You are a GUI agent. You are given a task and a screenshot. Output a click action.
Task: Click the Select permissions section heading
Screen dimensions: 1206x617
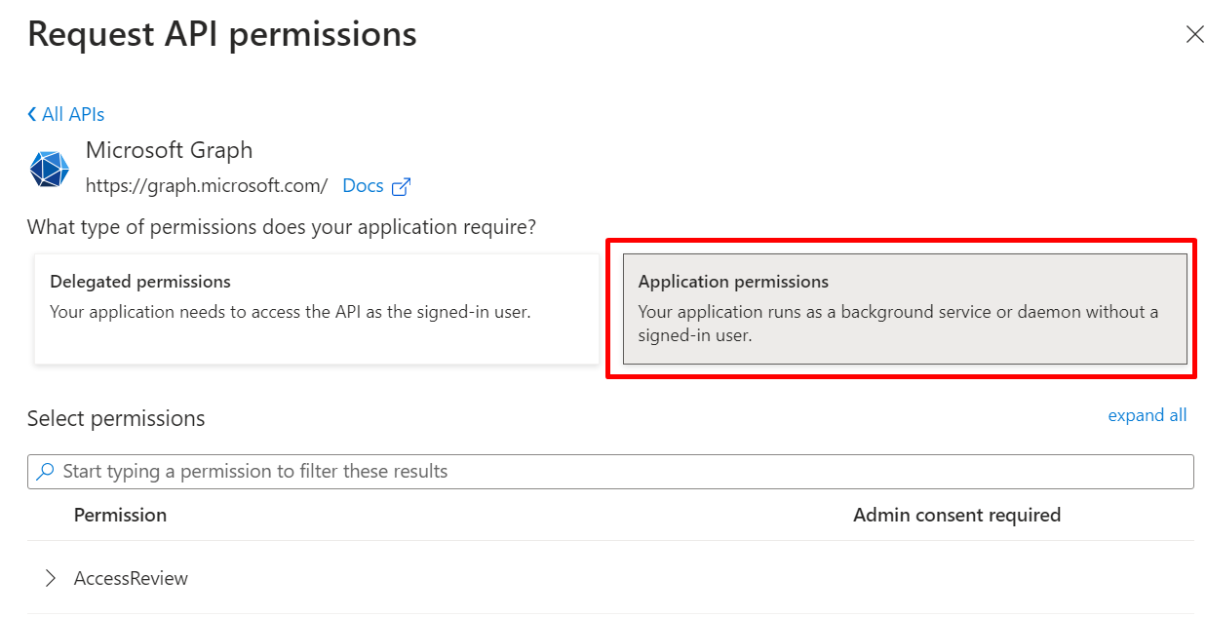click(116, 419)
